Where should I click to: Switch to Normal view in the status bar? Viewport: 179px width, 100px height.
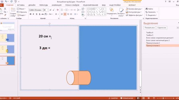tap(138, 98)
